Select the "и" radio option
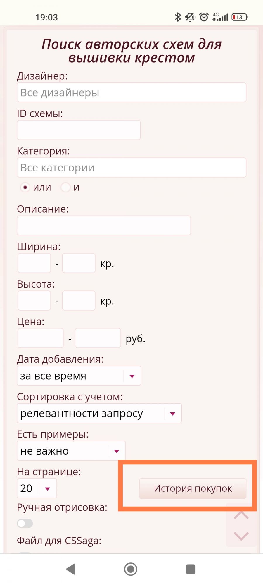This screenshot has width=263, height=585. click(x=65, y=187)
